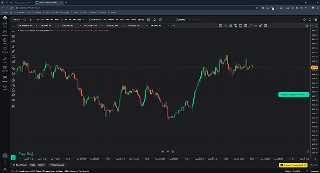Viewport: 320px width, 173px height.
Task: Click the Add Account button
Action: tap(20, 165)
